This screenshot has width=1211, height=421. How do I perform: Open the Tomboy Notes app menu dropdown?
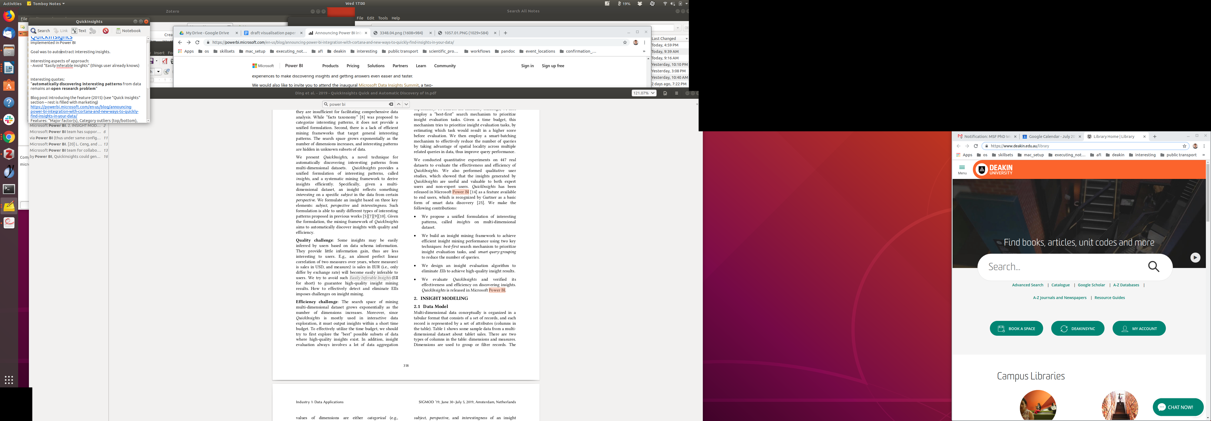[x=46, y=4]
